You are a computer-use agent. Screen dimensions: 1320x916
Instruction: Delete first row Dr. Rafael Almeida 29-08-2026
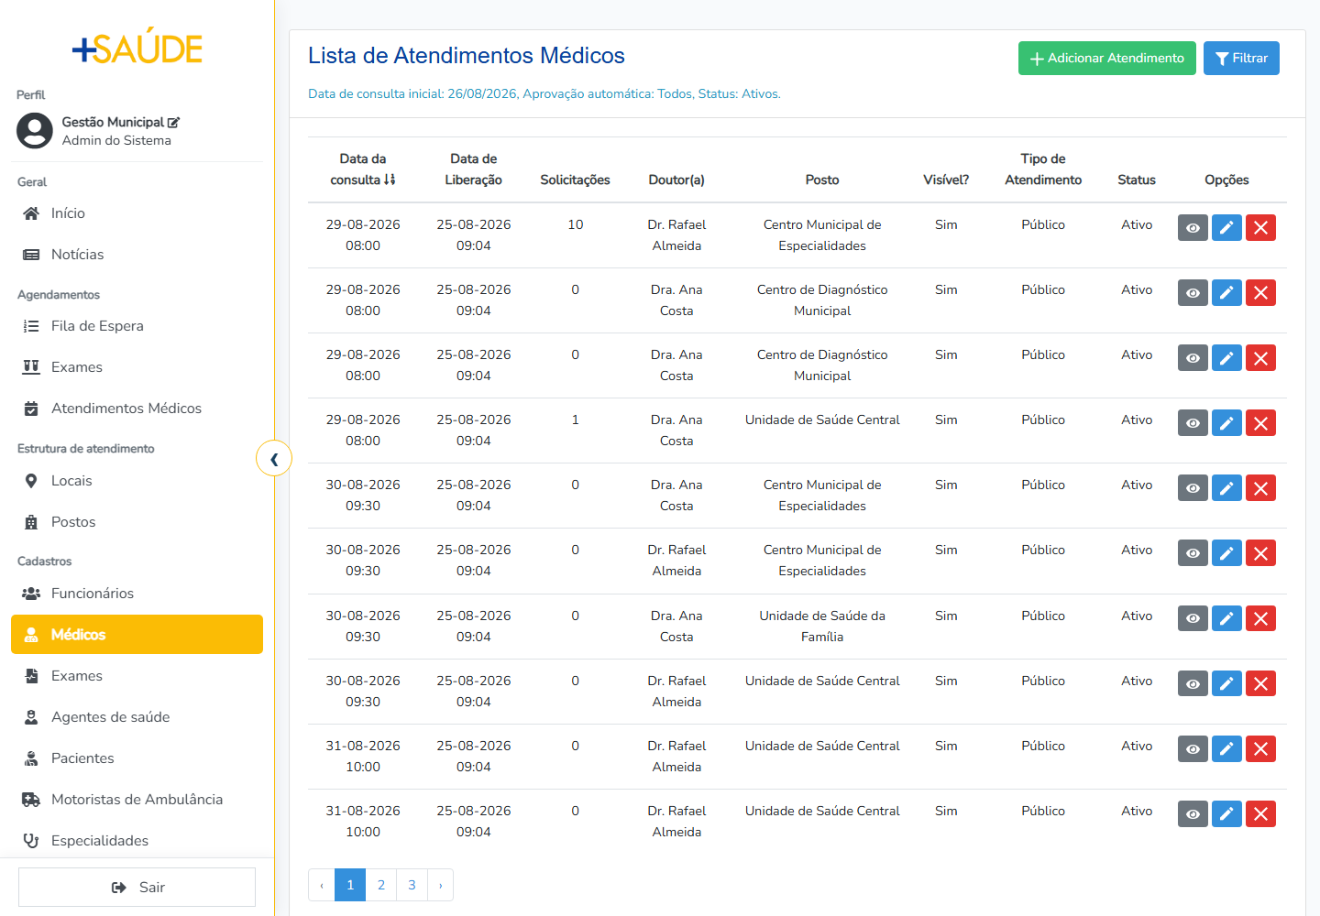[1260, 228]
